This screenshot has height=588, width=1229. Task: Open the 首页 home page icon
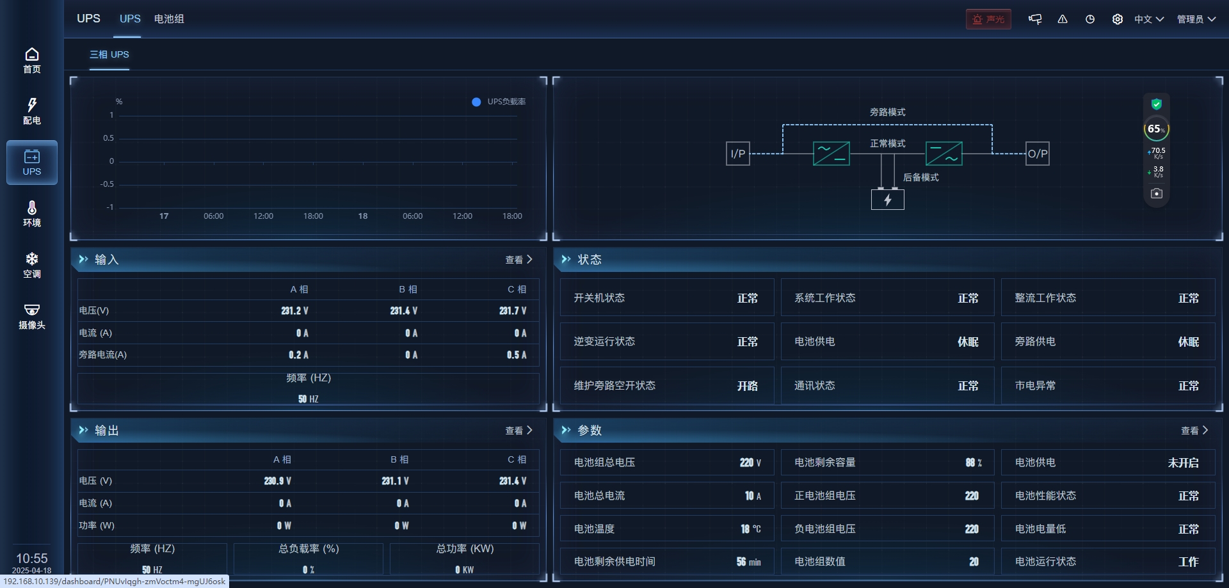tap(31, 60)
